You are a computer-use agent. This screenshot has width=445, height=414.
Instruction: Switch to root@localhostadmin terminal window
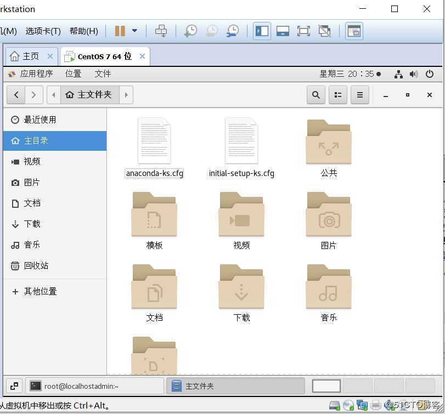point(94,385)
